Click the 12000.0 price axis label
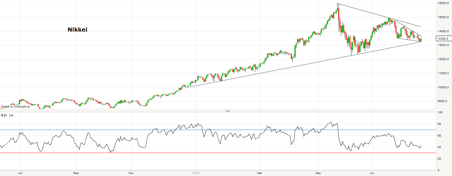Image resolution: width=452 pixels, height=176 pixels. tap(443, 59)
